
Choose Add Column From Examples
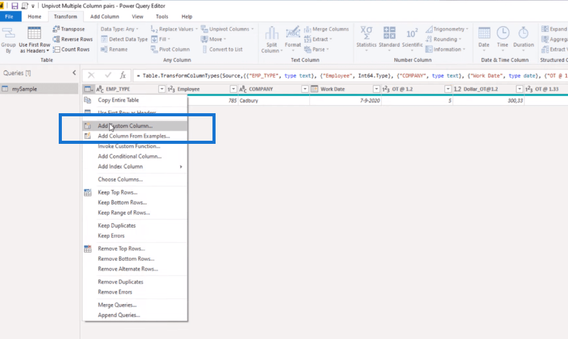tap(135, 136)
